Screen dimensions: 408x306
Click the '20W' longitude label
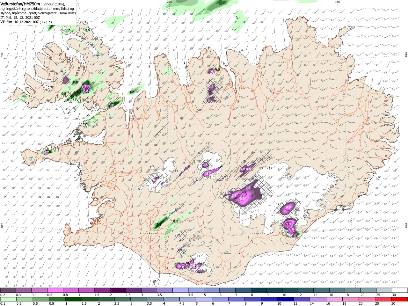[x=170, y=2]
